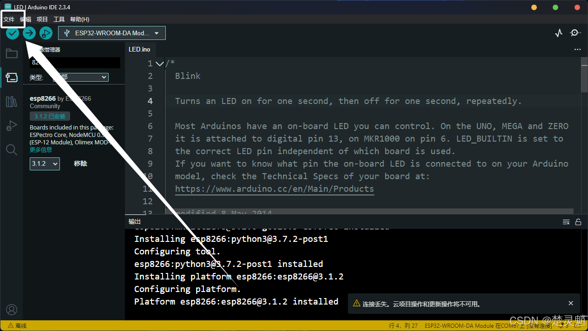Image resolution: width=588 pixels, height=331 pixels.
Task: Toggle the Boards Manager sidebar icon
Action: pos(12,78)
